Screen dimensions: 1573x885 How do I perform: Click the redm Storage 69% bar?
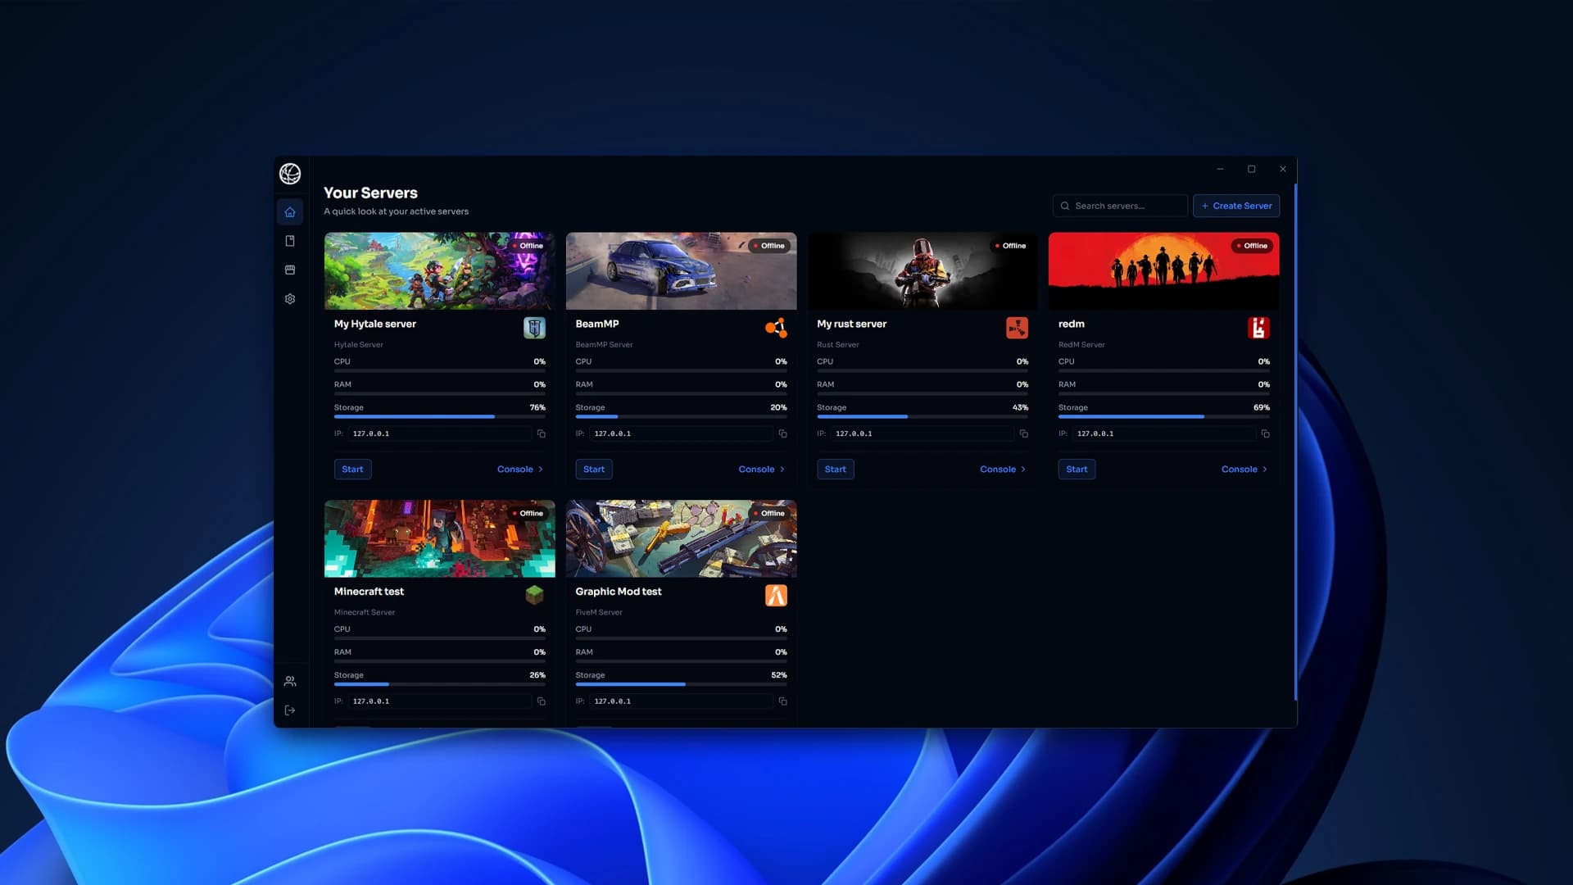[x=1163, y=417]
